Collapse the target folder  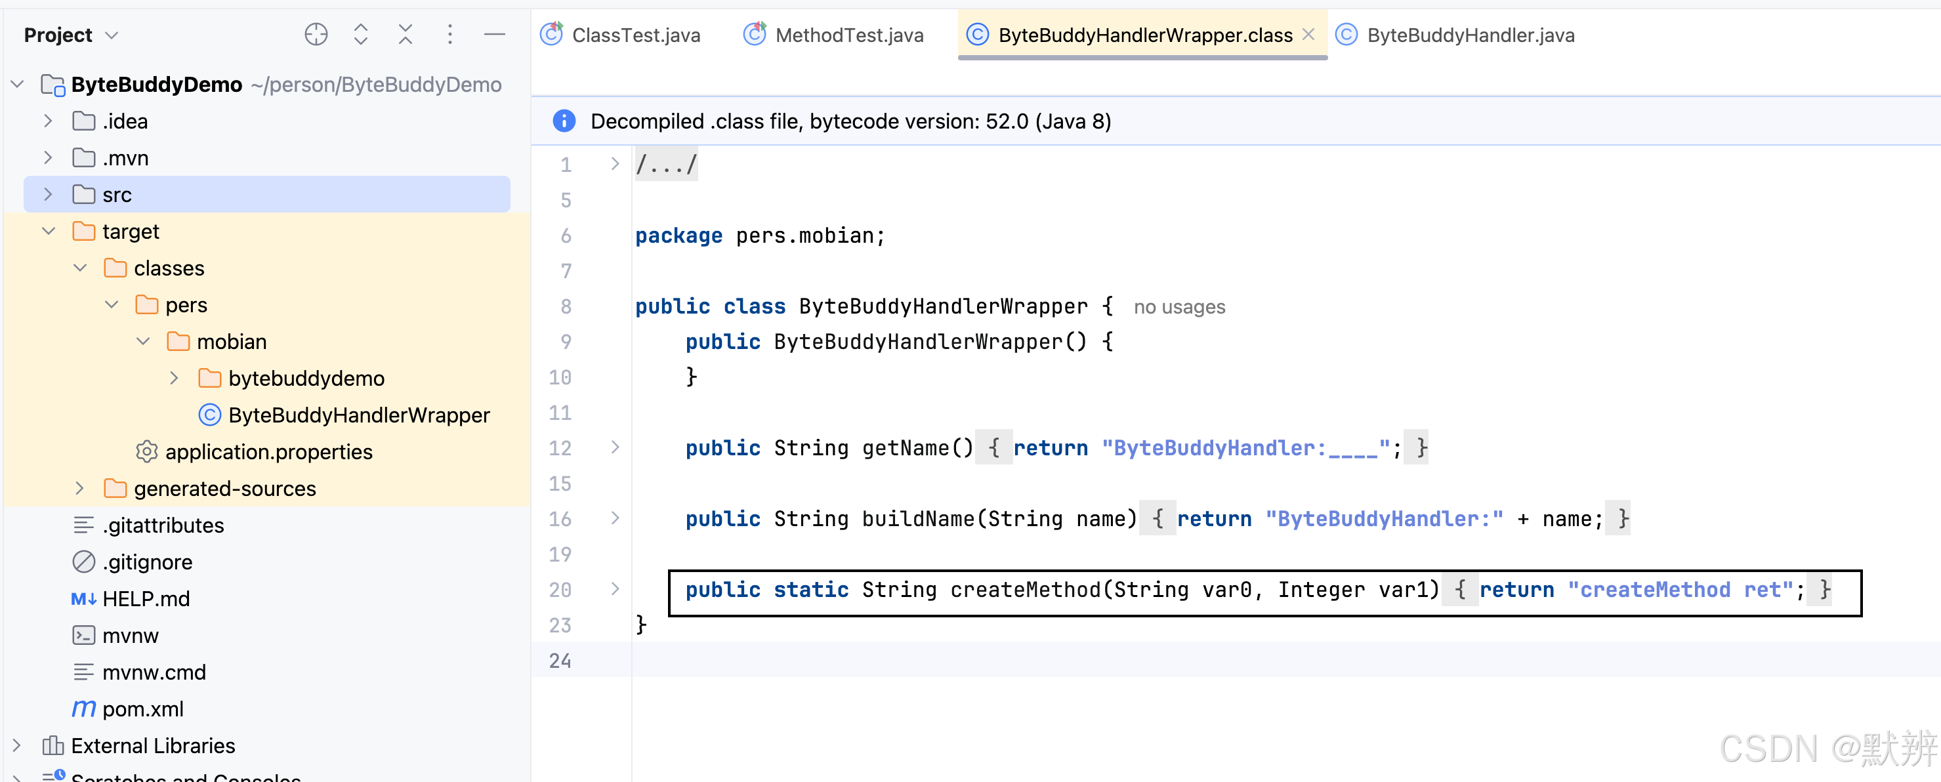point(48,232)
